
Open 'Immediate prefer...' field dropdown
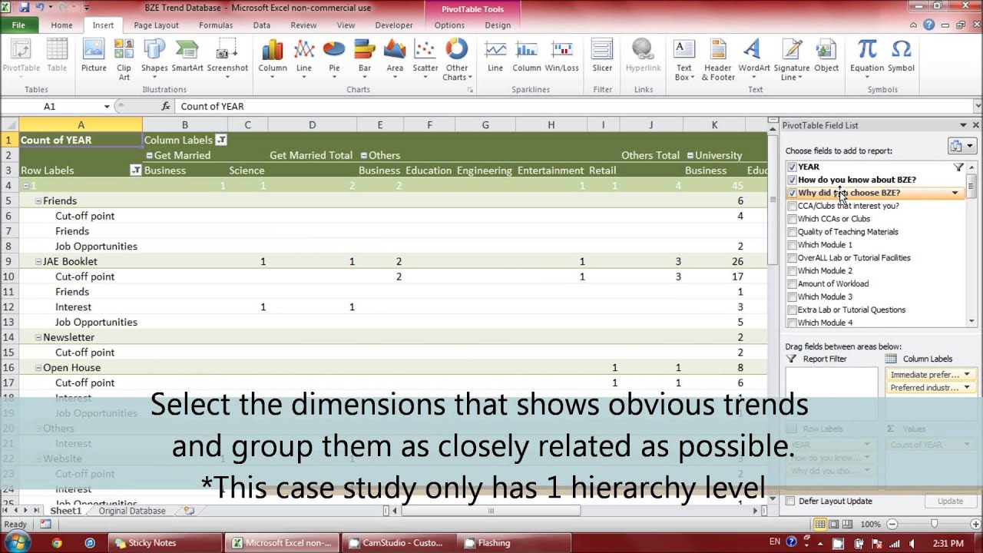[967, 375]
